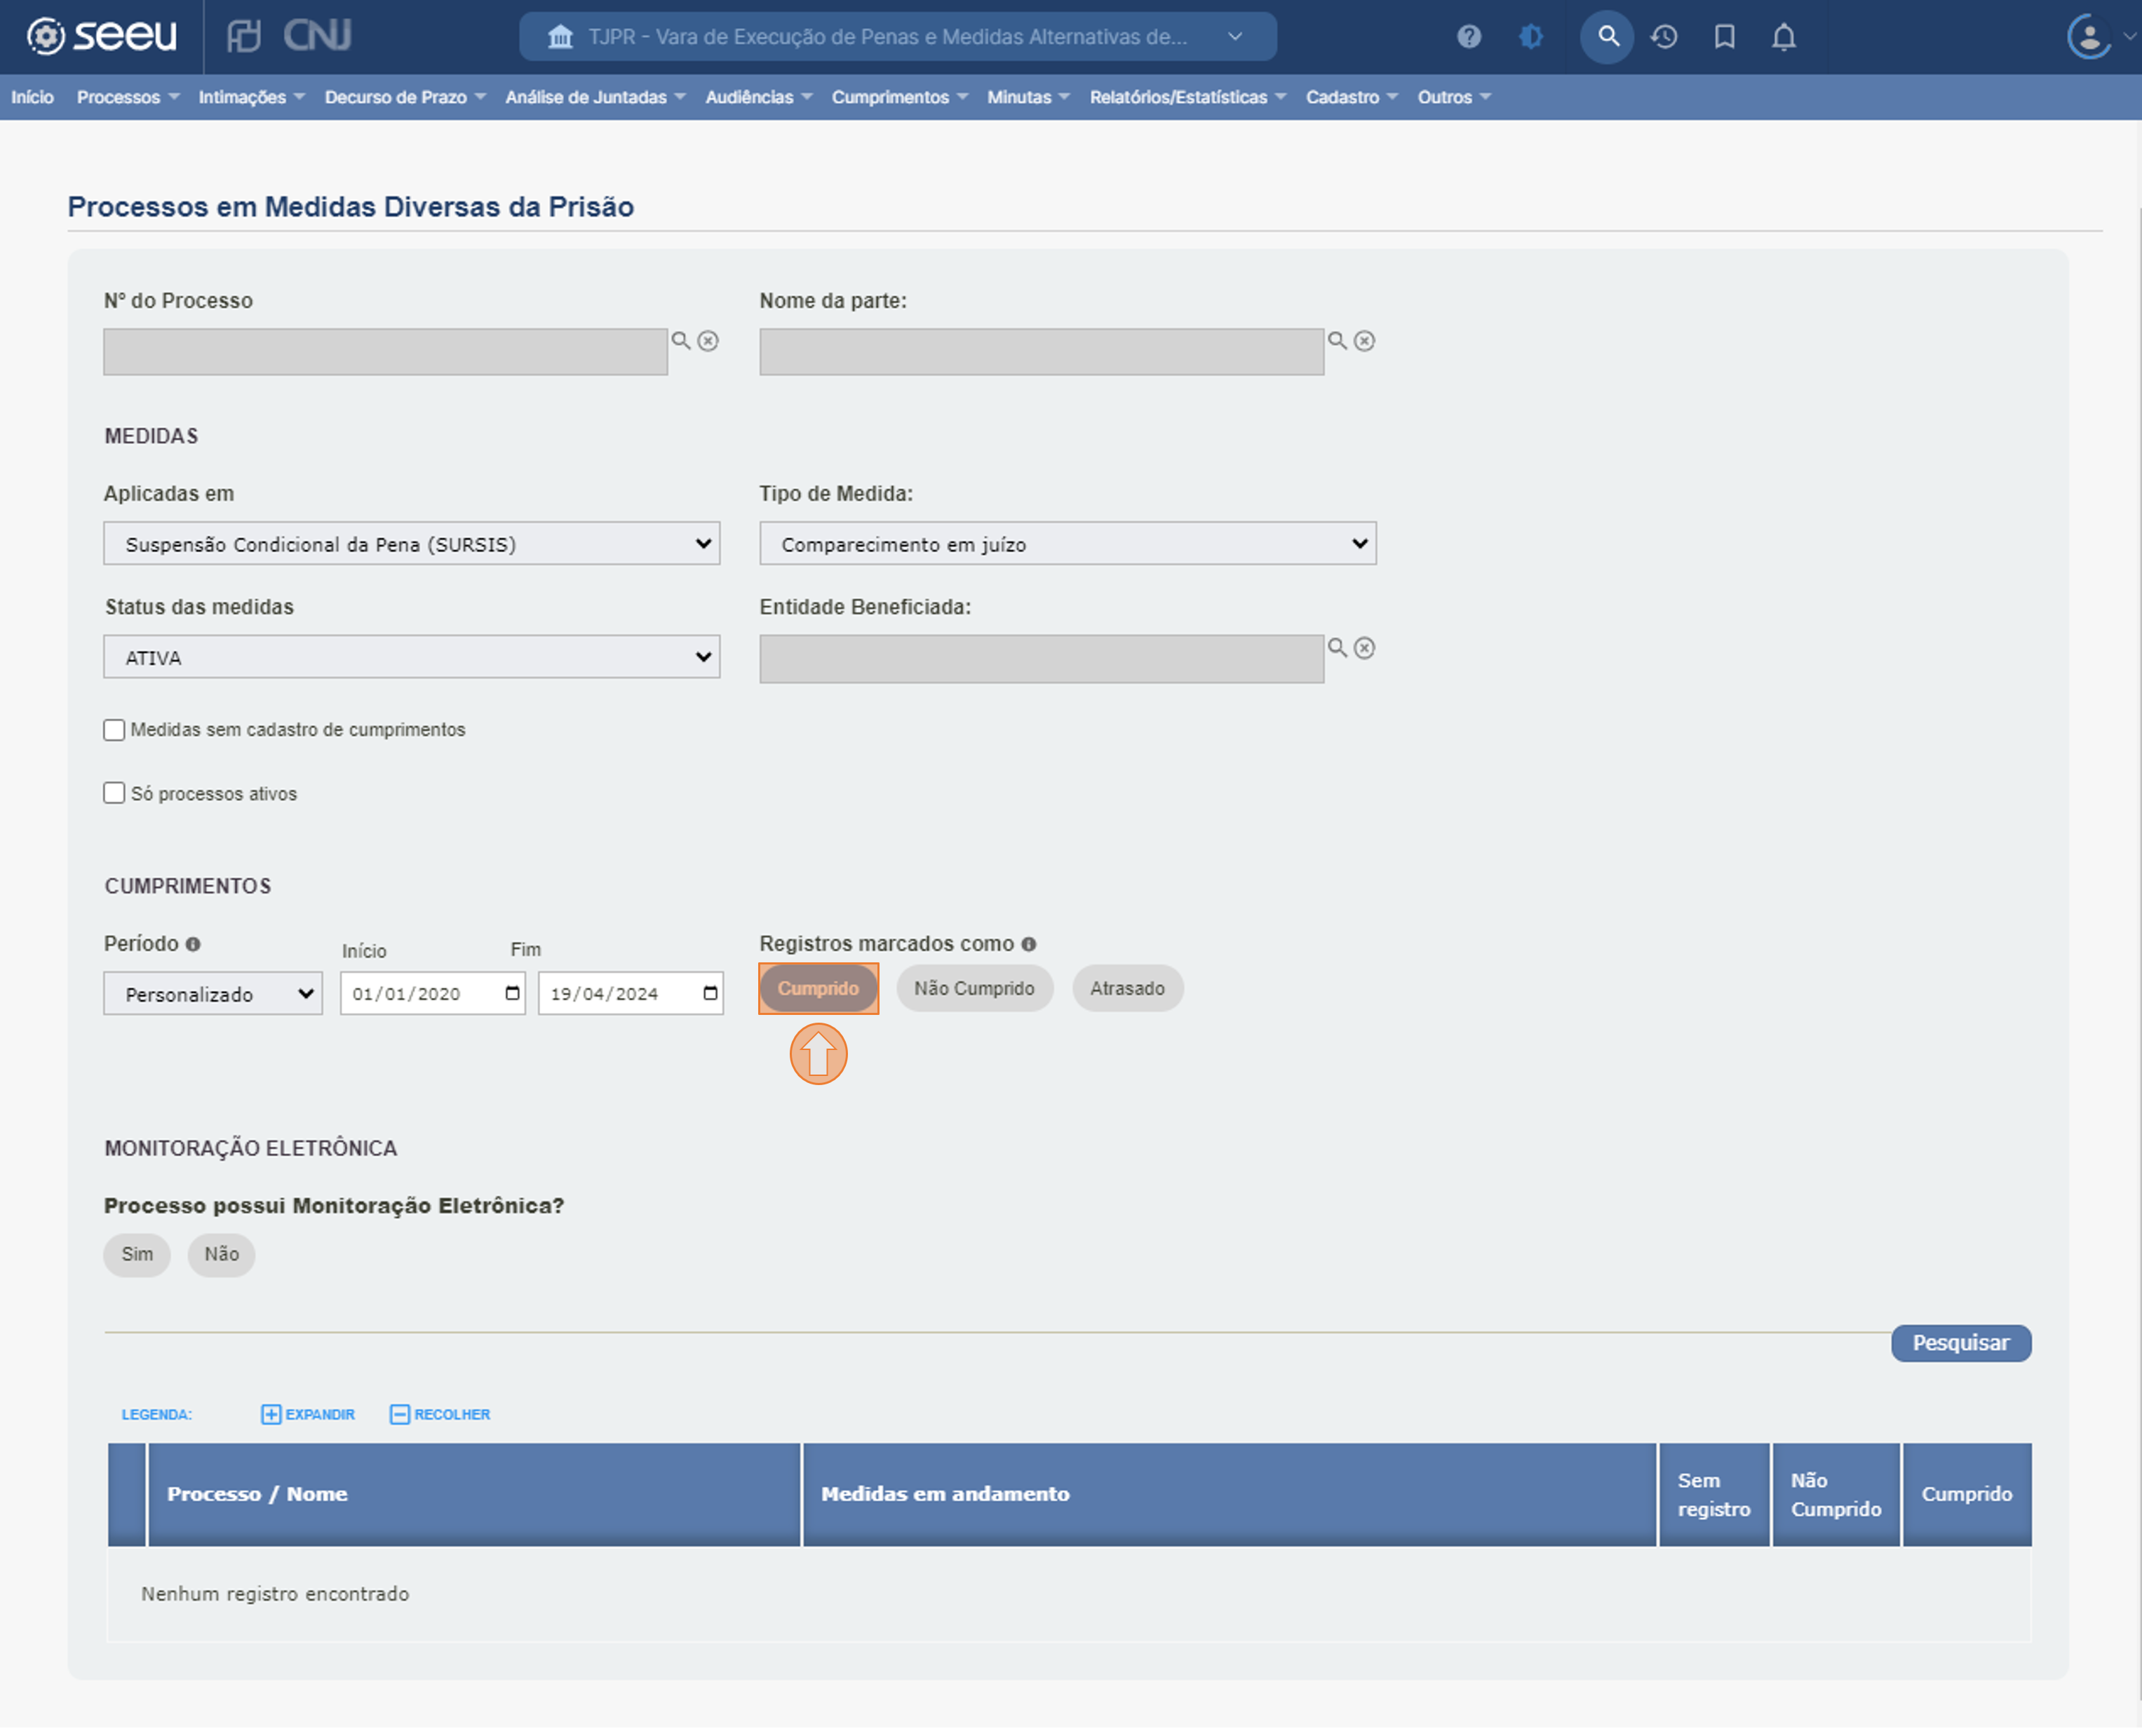Click the bookmark icon in header
2142x1736 pixels.
[1724, 37]
